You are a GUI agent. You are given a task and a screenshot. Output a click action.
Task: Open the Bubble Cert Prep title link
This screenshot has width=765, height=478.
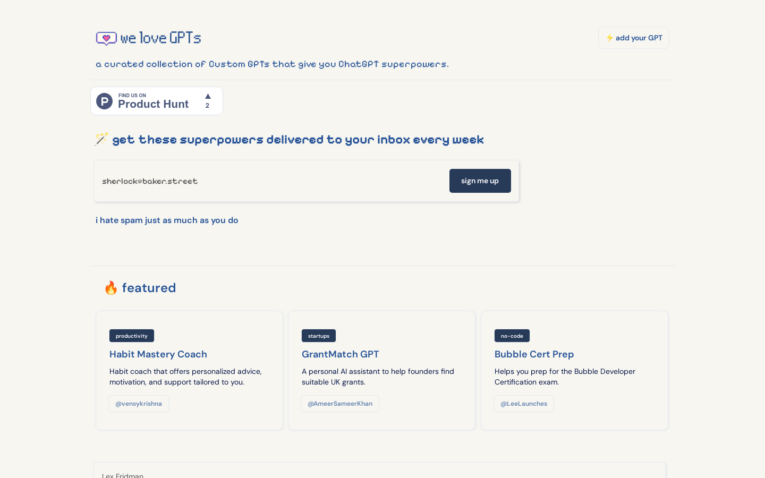pos(534,354)
